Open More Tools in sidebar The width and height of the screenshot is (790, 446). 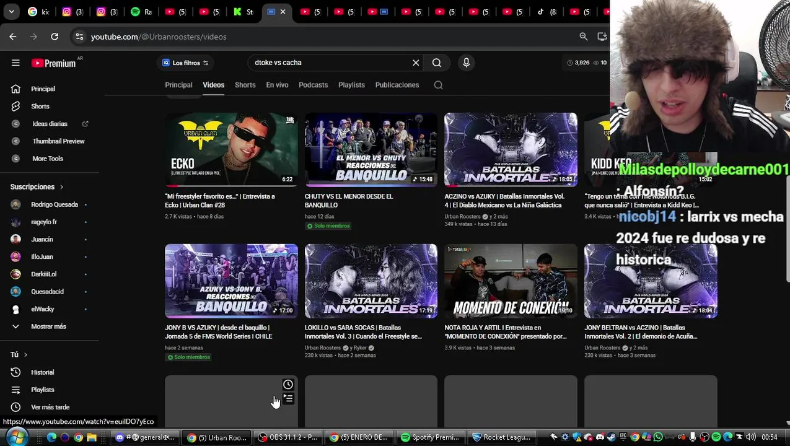coord(48,159)
